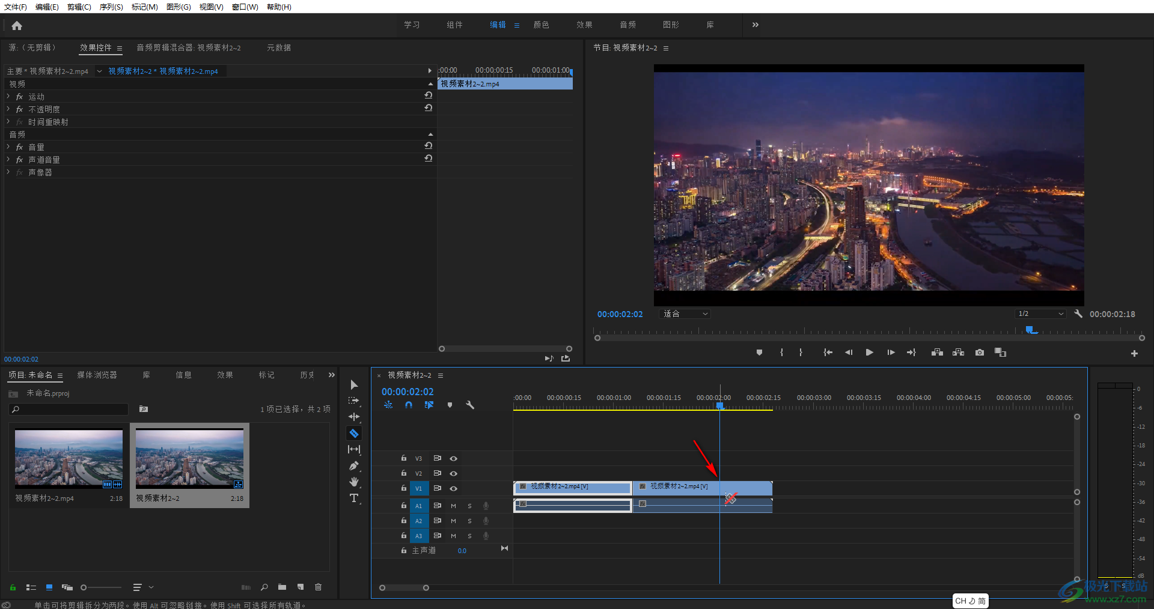Go to Home screen icon
Viewport: 1154px width, 609px height.
17,25
